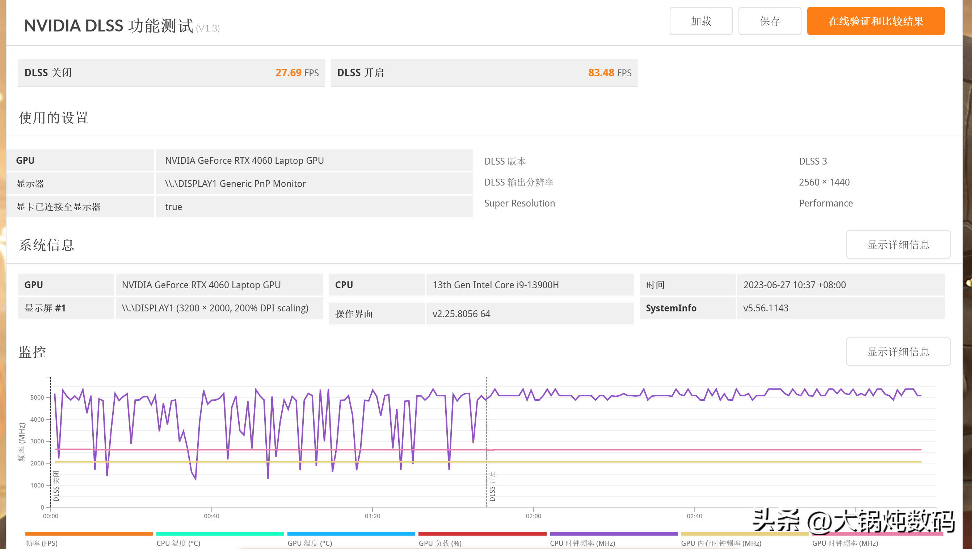Image resolution: width=972 pixels, height=549 pixels.
Task: Click the NVIDIA DLSS 功能测试 title
Action: click(109, 26)
